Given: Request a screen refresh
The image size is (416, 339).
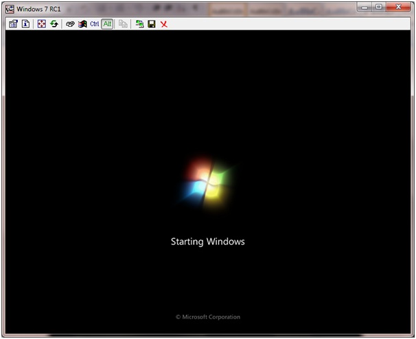Looking at the screenshot, I should coord(54,24).
